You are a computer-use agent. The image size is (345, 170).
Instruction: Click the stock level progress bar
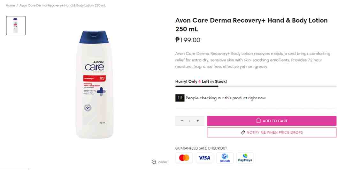click(x=256, y=86)
